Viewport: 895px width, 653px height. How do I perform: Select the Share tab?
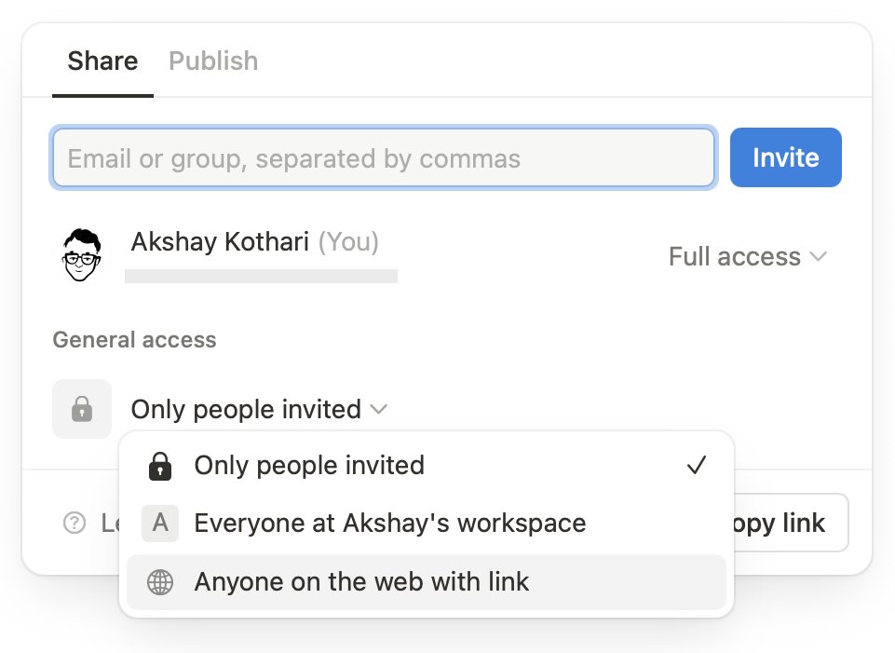tap(102, 61)
